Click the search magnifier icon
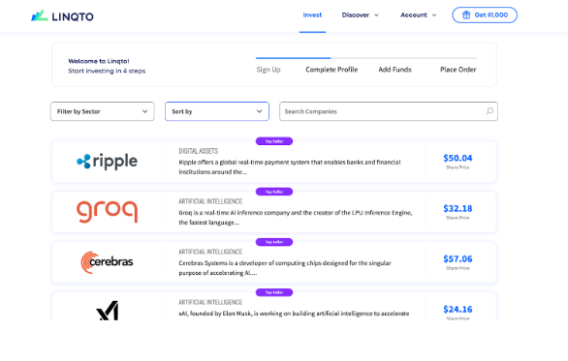 pyautogui.click(x=489, y=111)
